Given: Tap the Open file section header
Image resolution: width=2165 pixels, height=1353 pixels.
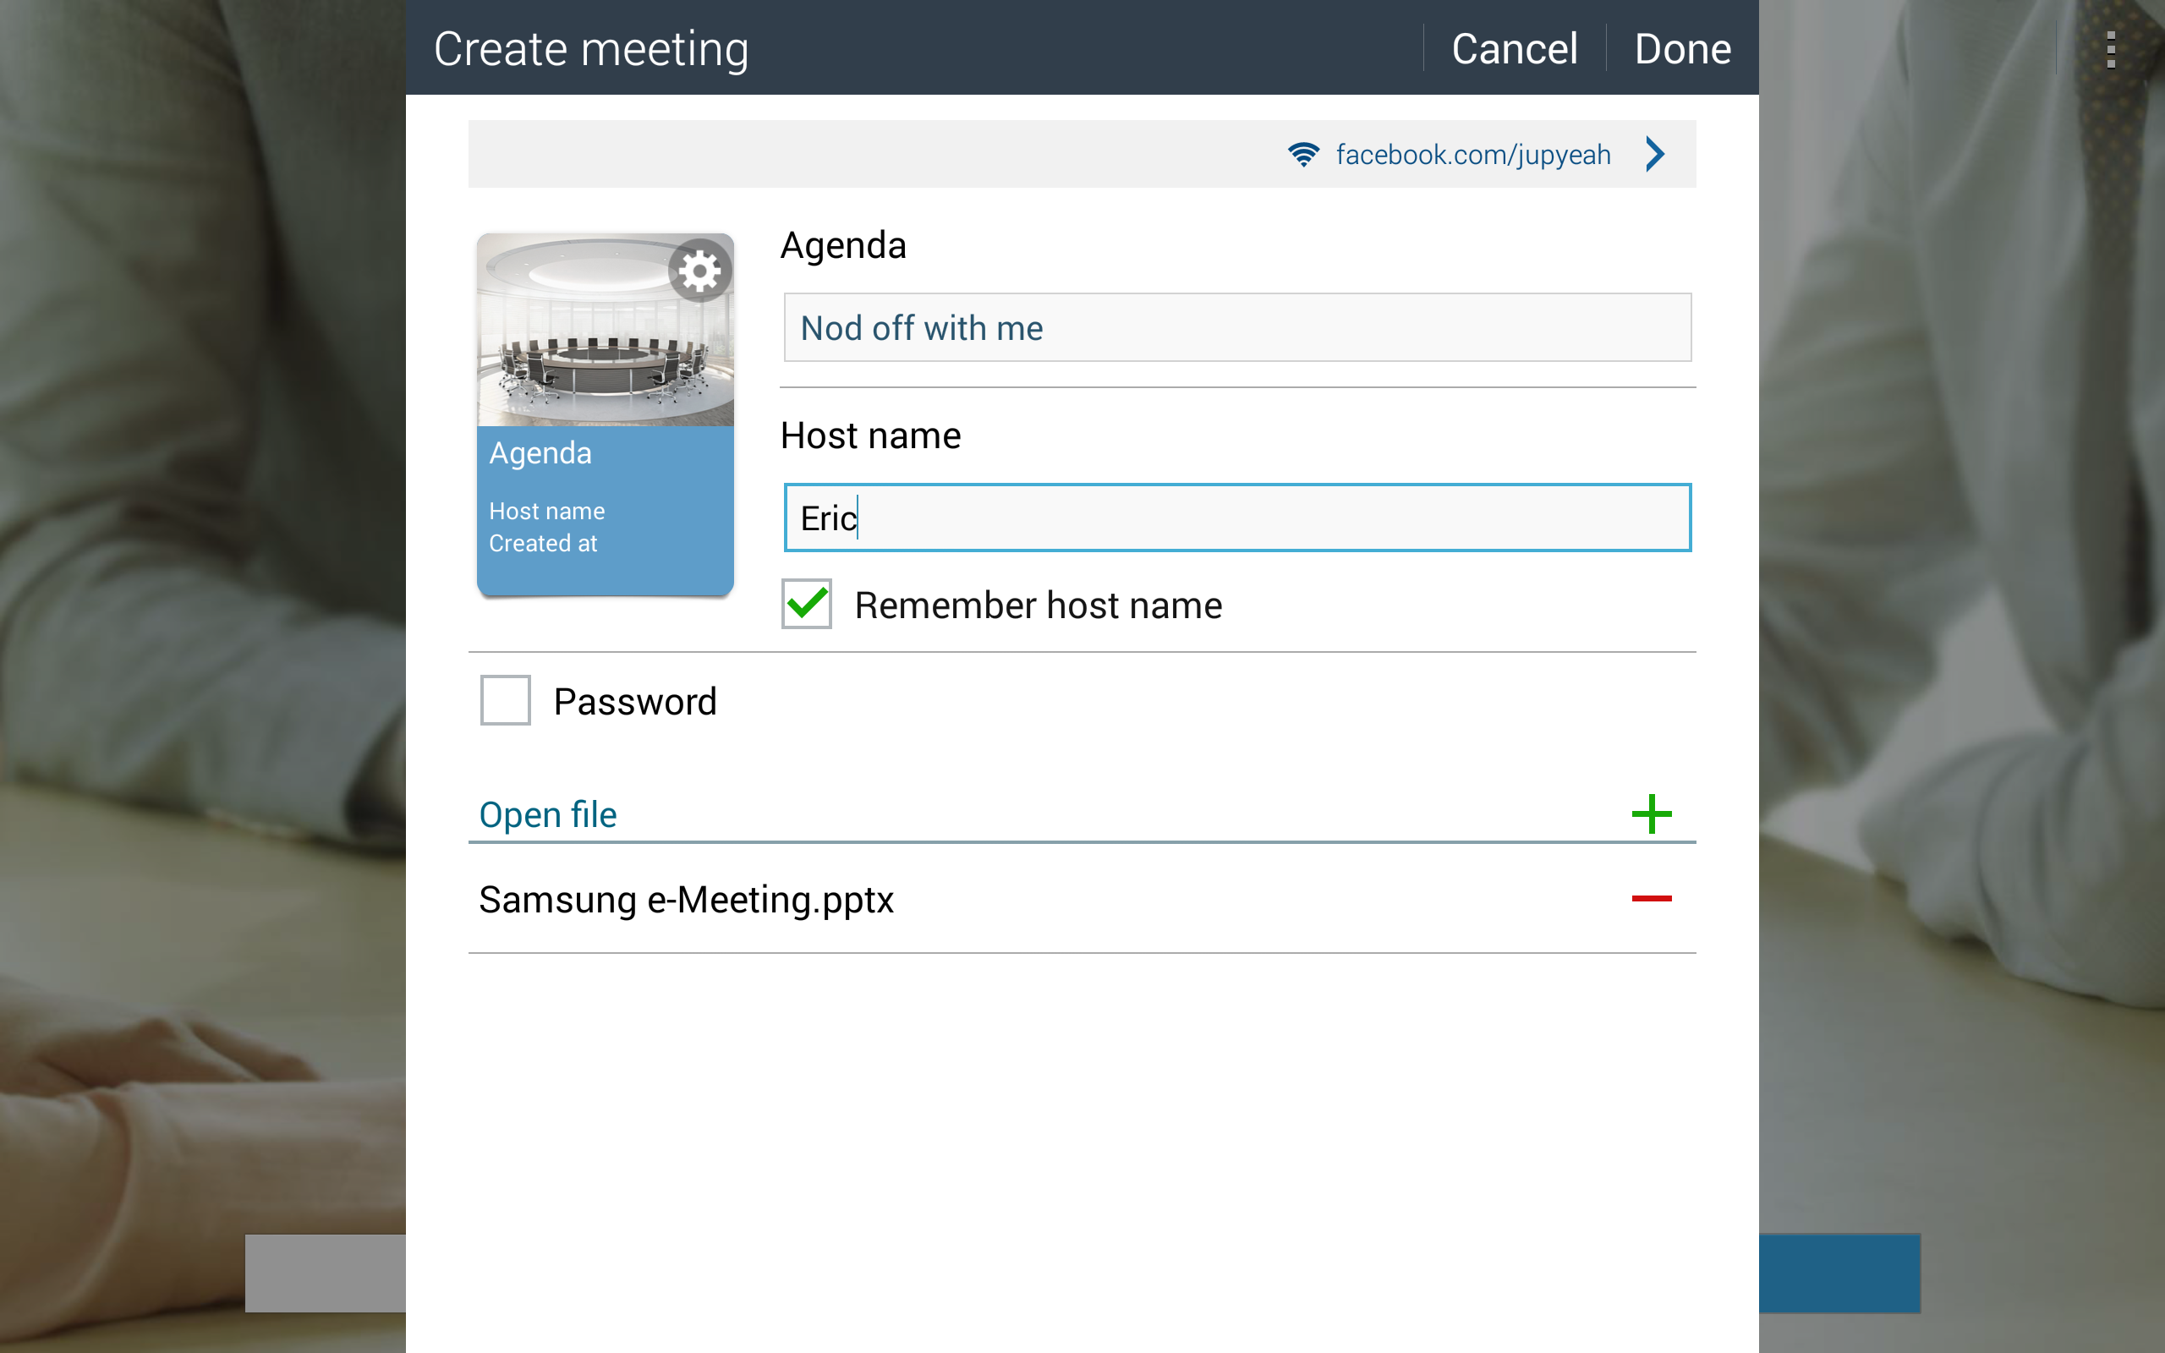Looking at the screenshot, I should click(547, 814).
